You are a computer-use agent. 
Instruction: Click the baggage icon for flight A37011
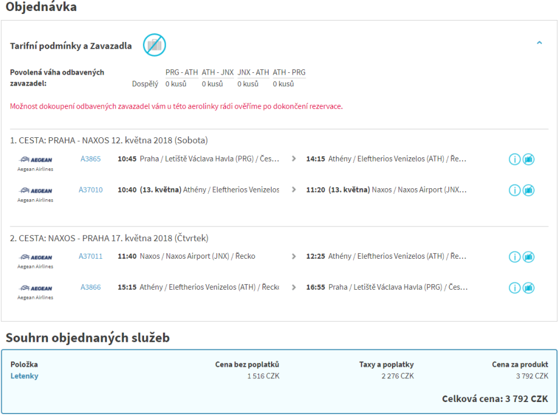pyautogui.click(x=529, y=257)
